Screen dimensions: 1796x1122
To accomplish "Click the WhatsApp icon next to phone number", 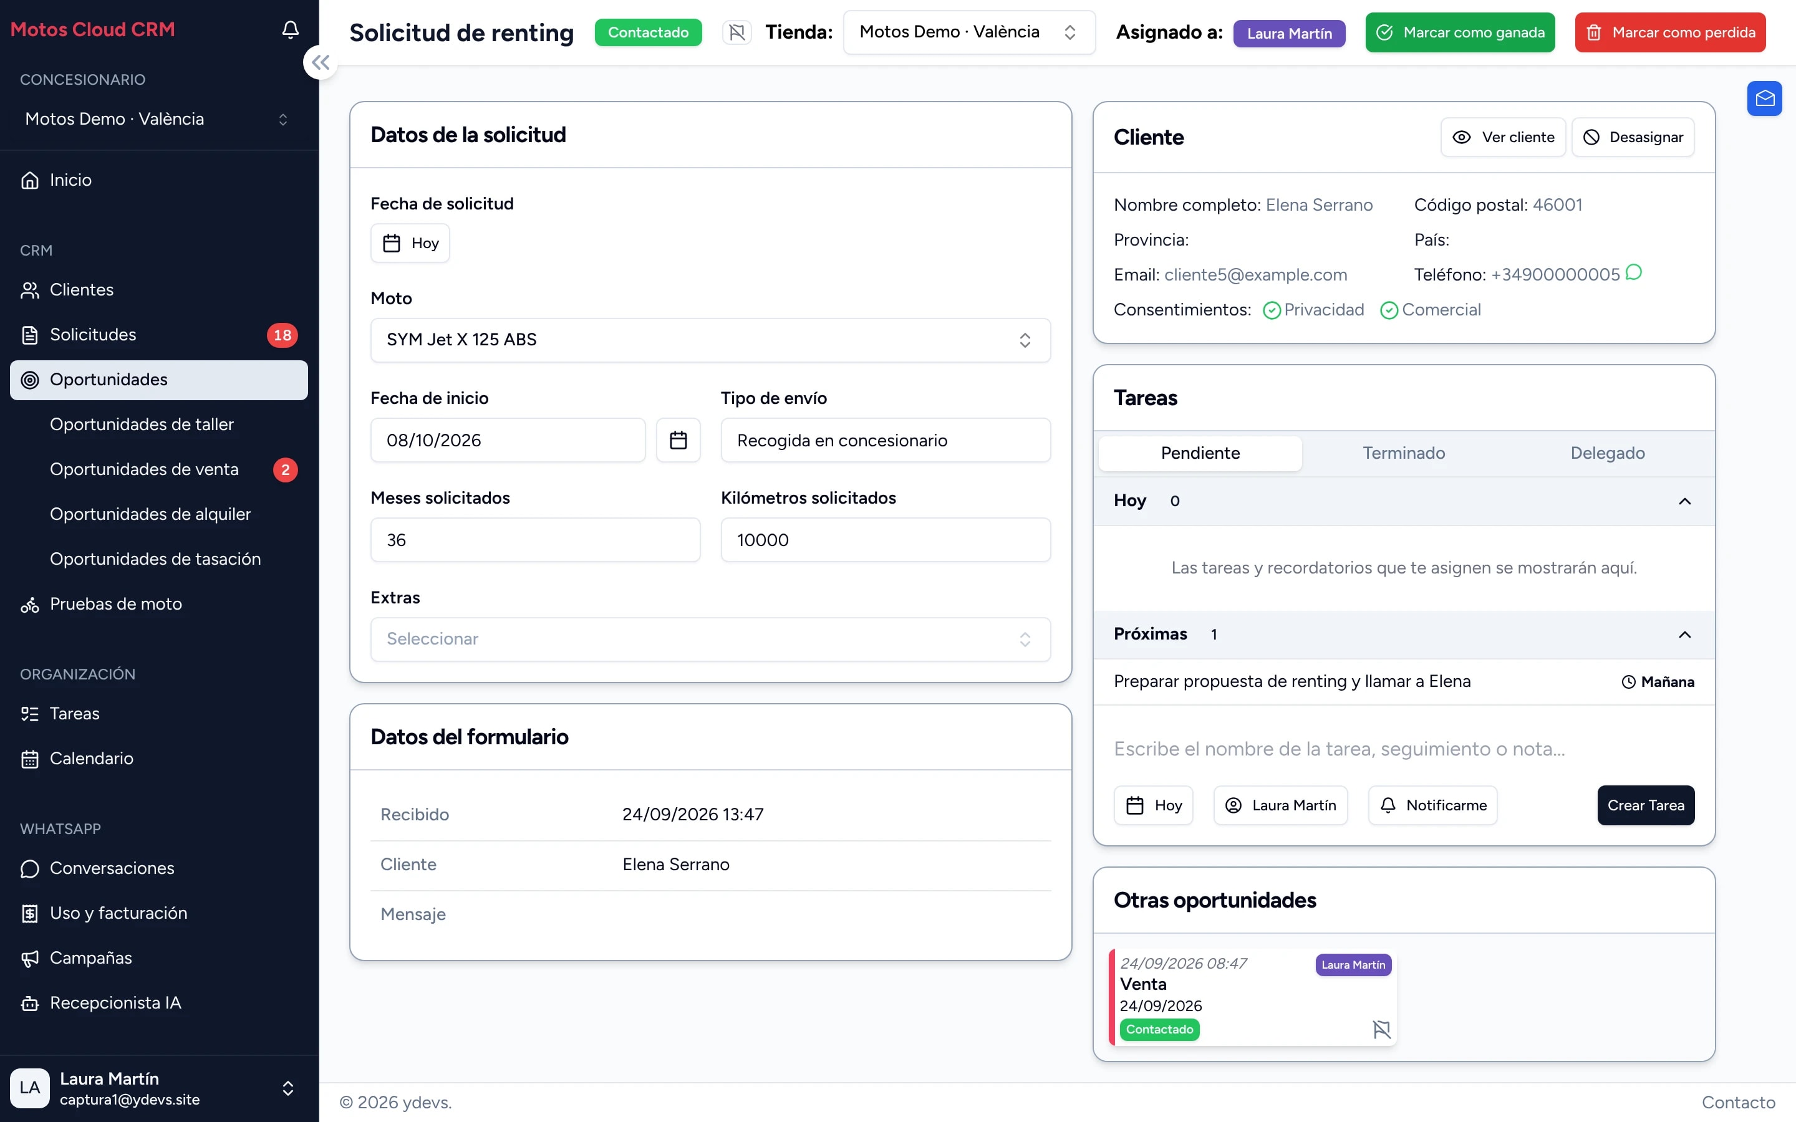I will (1633, 272).
